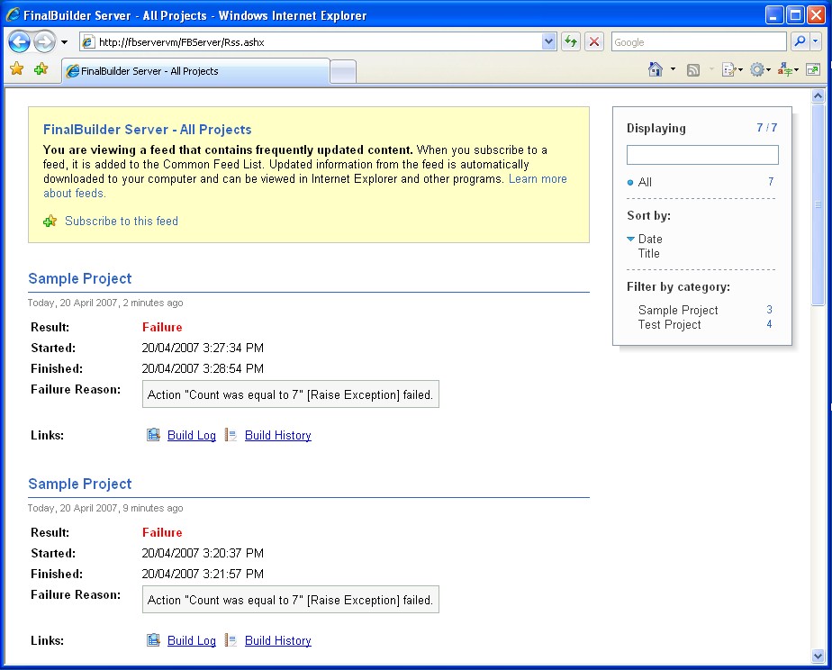This screenshot has width=832, height=670.
Task: Click the Build History icon of second entry
Action: (x=231, y=640)
